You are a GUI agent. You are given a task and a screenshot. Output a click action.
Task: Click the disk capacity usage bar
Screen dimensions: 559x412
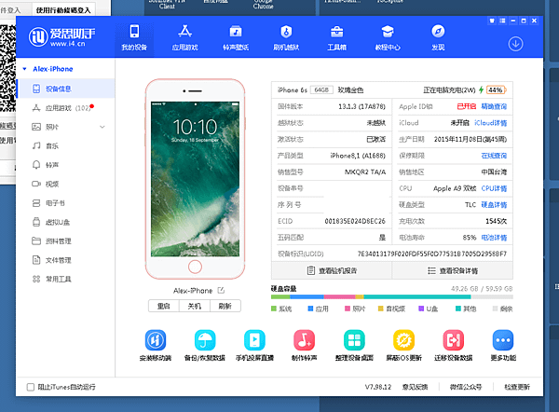pyautogui.click(x=392, y=296)
